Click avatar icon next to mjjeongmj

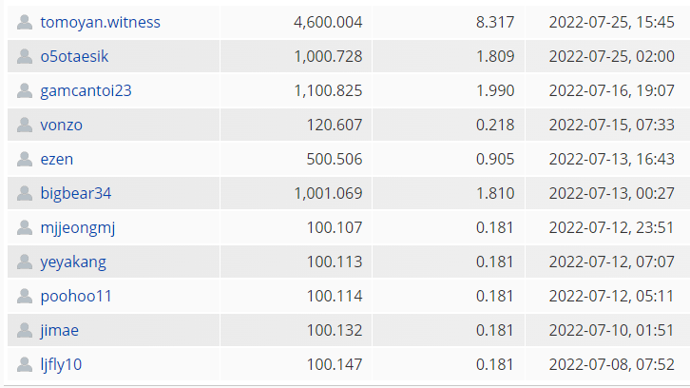[x=26, y=227]
